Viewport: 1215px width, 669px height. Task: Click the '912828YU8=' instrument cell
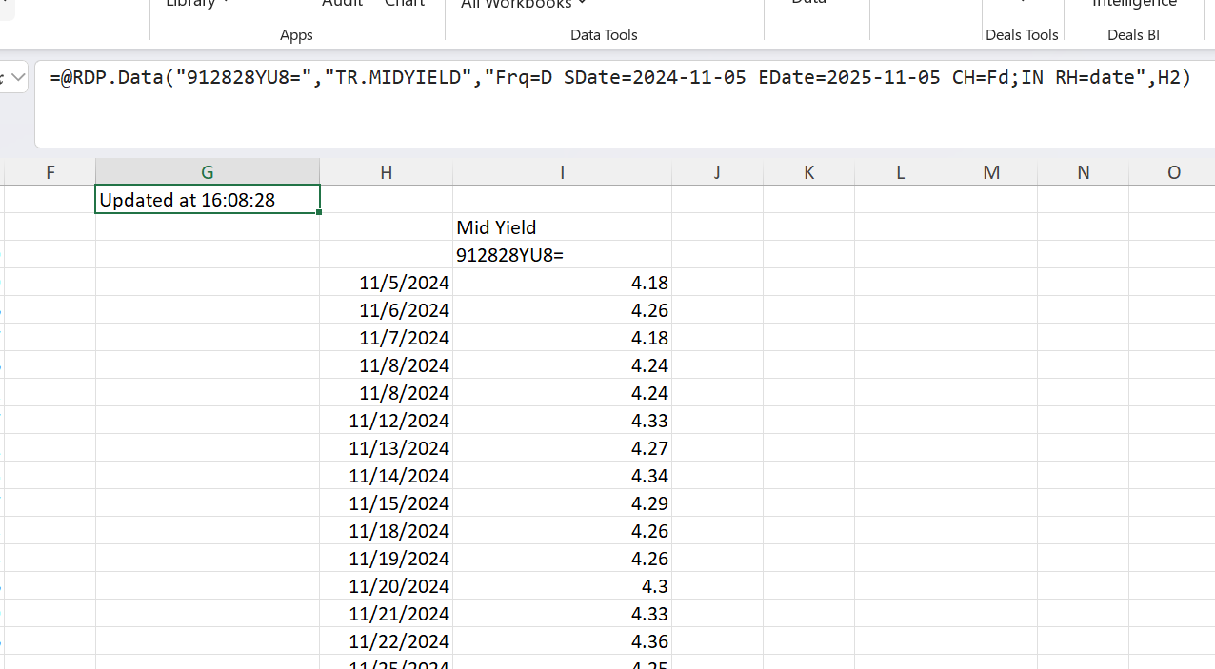(562, 255)
